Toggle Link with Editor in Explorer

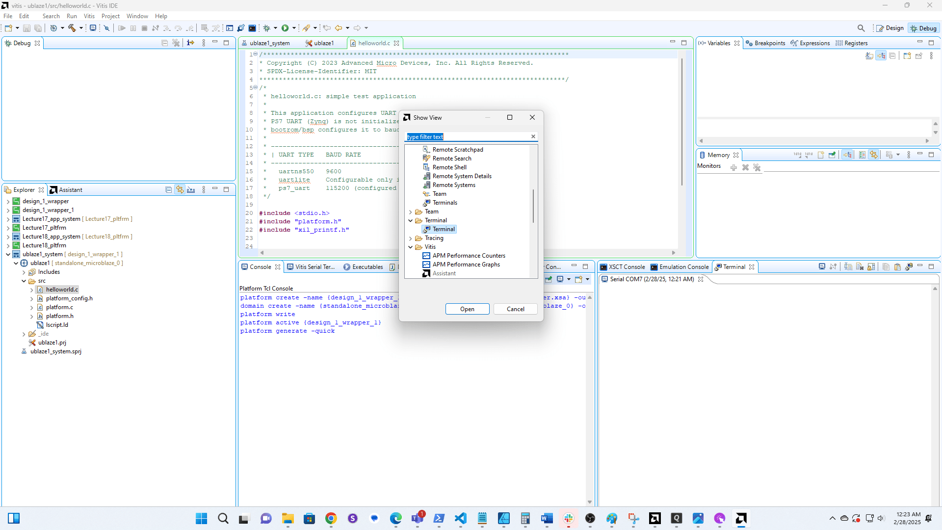point(180,190)
